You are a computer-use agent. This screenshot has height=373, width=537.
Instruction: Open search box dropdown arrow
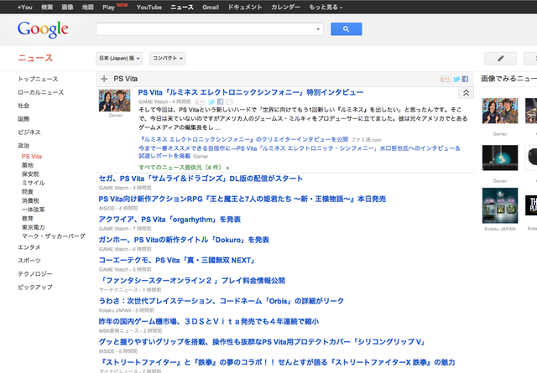[x=318, y=29]
